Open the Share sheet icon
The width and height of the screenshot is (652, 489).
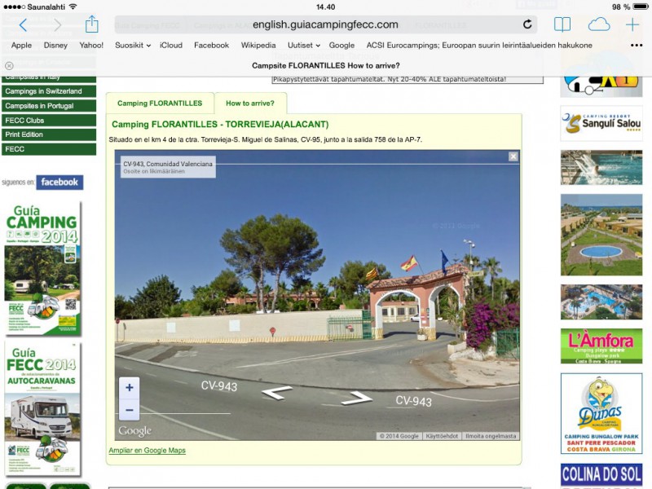[x=92, y=24]
